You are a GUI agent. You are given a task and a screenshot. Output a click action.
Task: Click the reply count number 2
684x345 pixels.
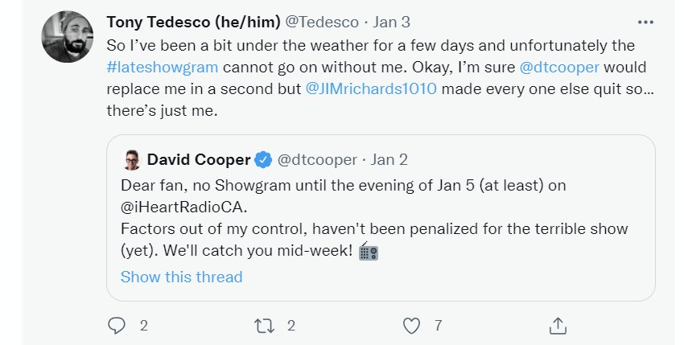tap(143, 326)
